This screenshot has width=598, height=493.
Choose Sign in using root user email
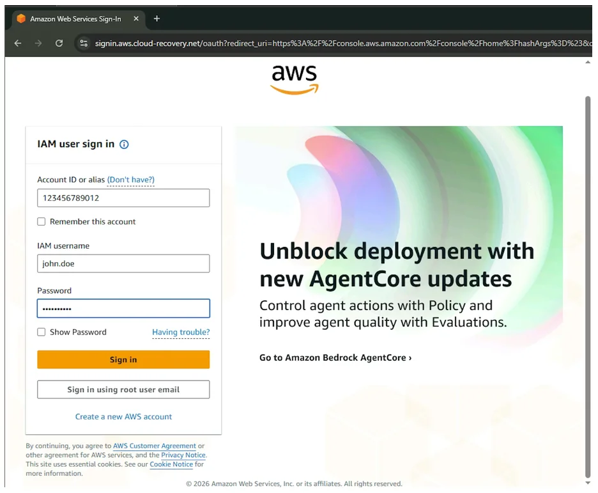click(123, 389)
